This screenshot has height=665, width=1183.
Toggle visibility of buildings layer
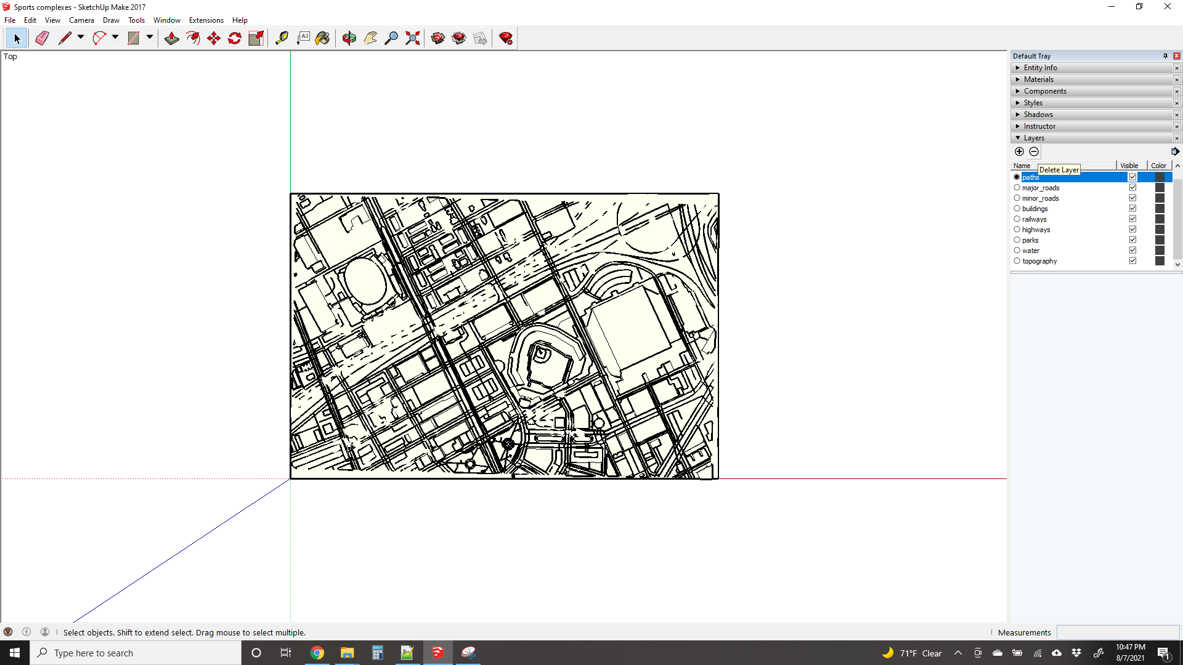(1132, 209)
